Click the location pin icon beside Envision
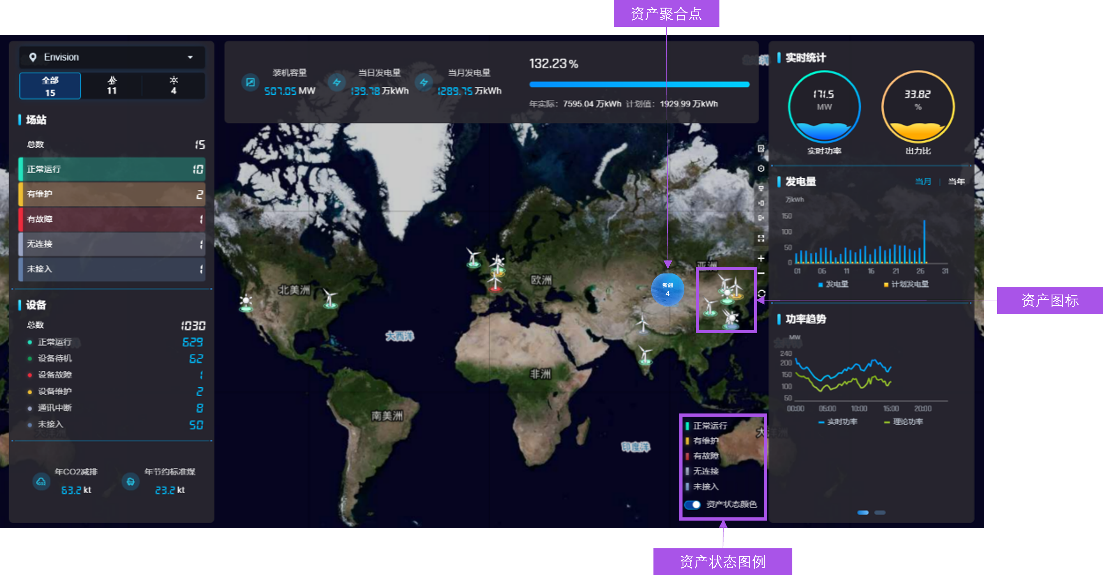This screenshot has height=579, width=1103. (x=33, y=57)
